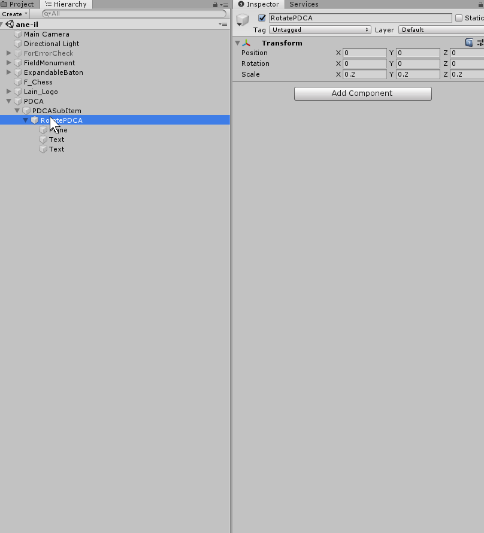Click the Position X field
Screen dimensions: 484x533
tap(364, 53)
